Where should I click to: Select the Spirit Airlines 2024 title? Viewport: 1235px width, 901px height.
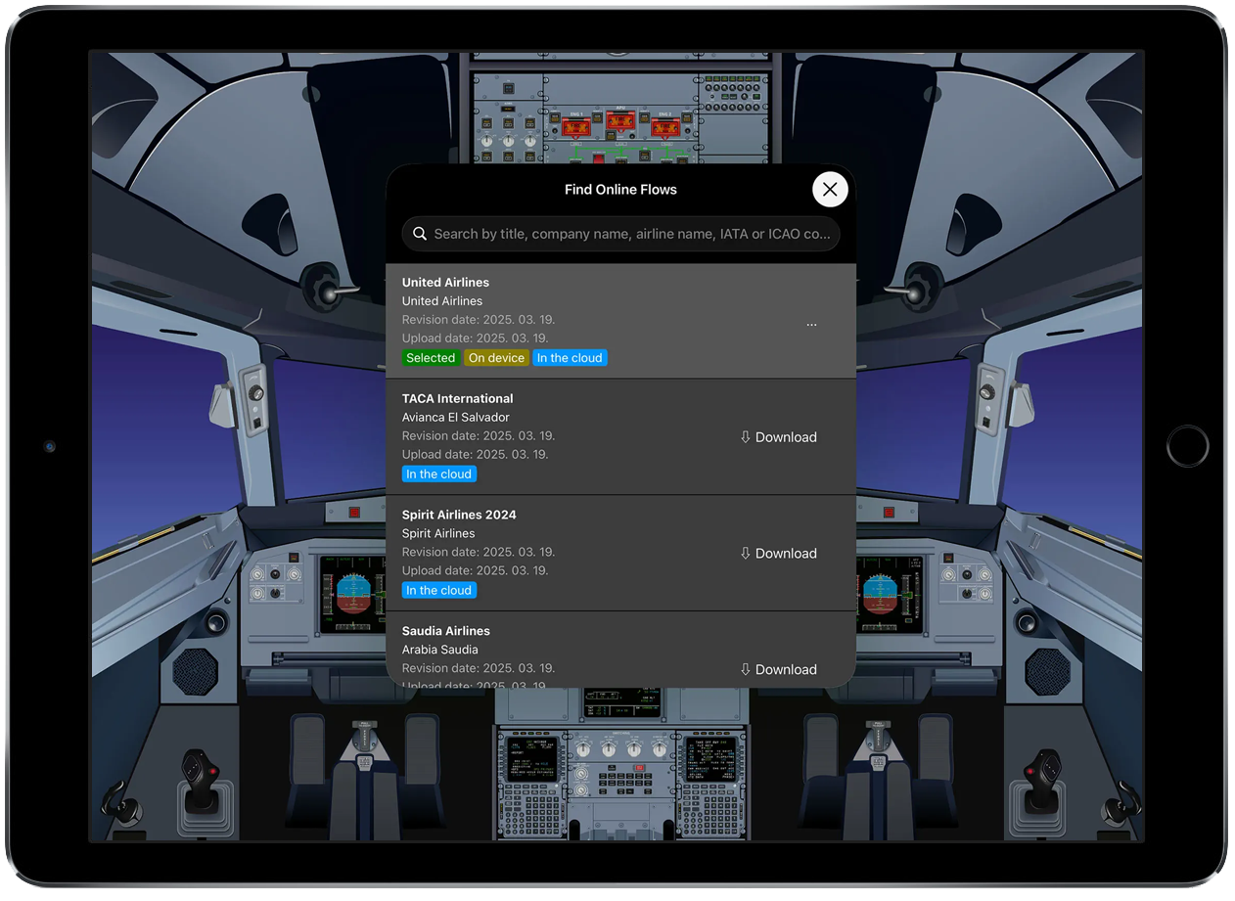tap(459, 516)
